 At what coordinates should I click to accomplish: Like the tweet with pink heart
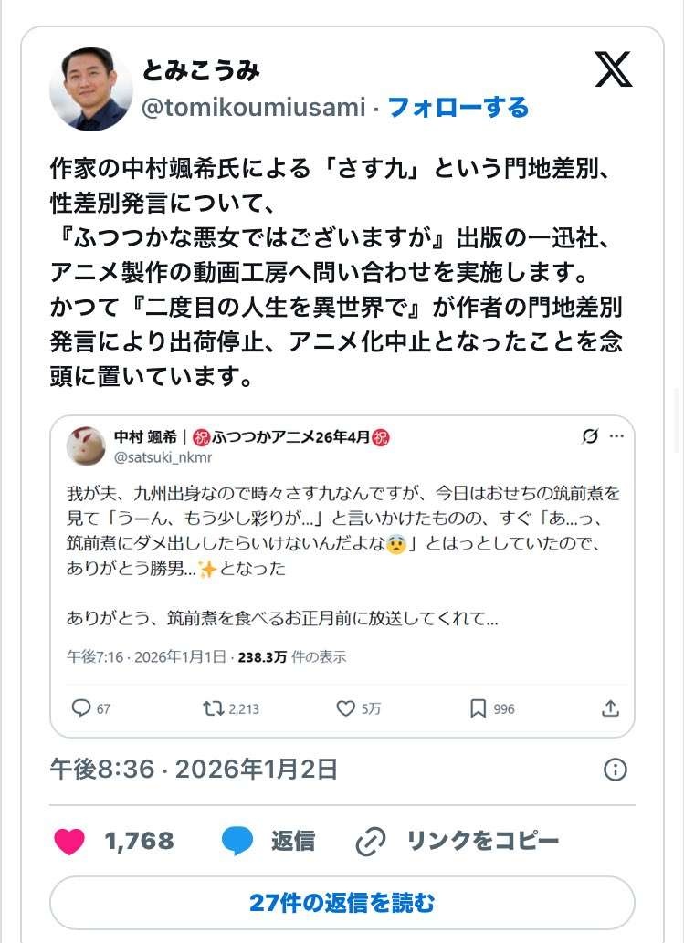tap(69, 841)
